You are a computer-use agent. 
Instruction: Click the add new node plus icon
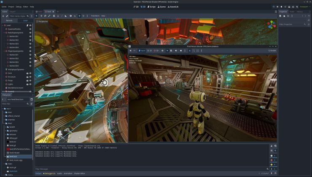pos(3,16)
